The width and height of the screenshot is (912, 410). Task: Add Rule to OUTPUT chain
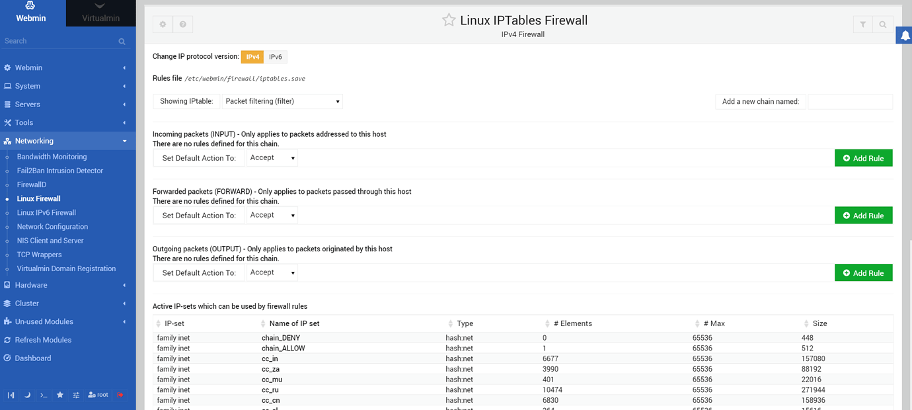click(x=864, y=272)
